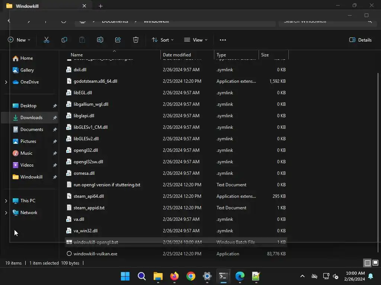Open the See more ellipsis menu
The image size is (381, 285).
point(222,40)
